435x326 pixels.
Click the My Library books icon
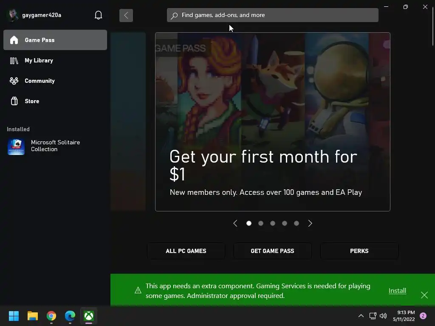click(x=14, y=60)
